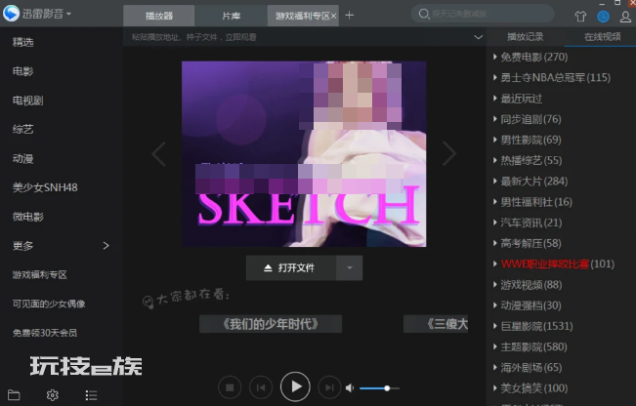Open 可见面的少女偶像 sidebar link
Image resolution: width=636 pixels, height=406 pixels.
pos(49,304)
